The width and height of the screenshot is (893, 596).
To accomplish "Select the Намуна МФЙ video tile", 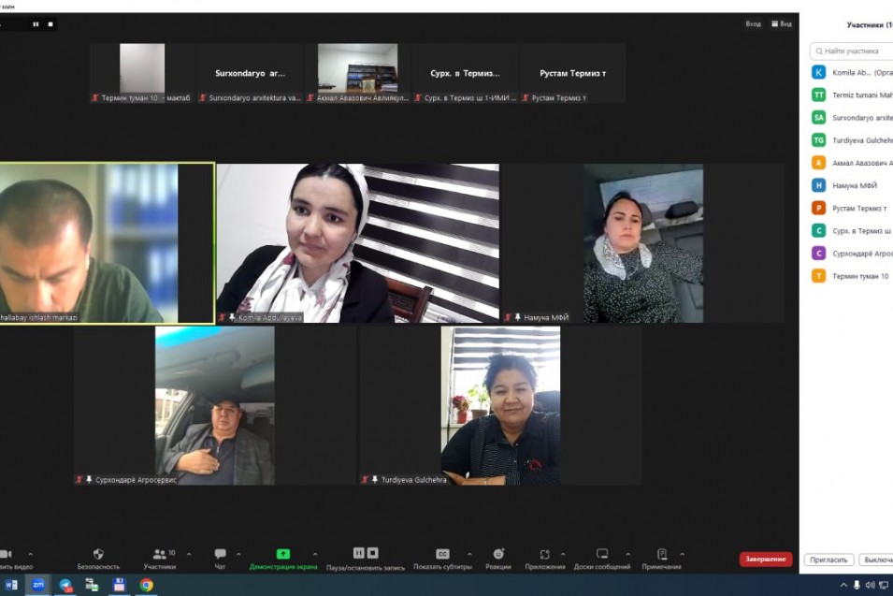I will (x=643, y=243).
